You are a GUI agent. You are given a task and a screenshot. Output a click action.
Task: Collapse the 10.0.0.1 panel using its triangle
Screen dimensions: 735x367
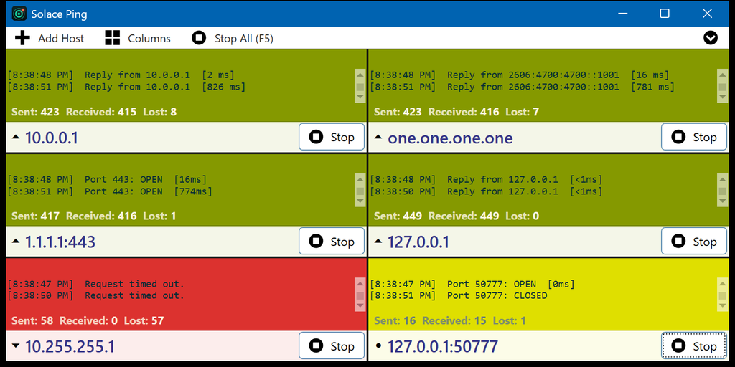[16, 137]
